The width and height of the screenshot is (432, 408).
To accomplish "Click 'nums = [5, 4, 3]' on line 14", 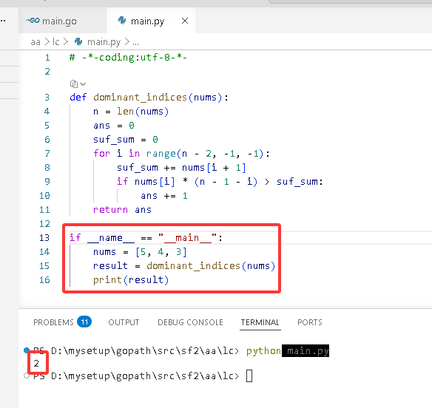I will pyautogui.click(x=140, y=251).
